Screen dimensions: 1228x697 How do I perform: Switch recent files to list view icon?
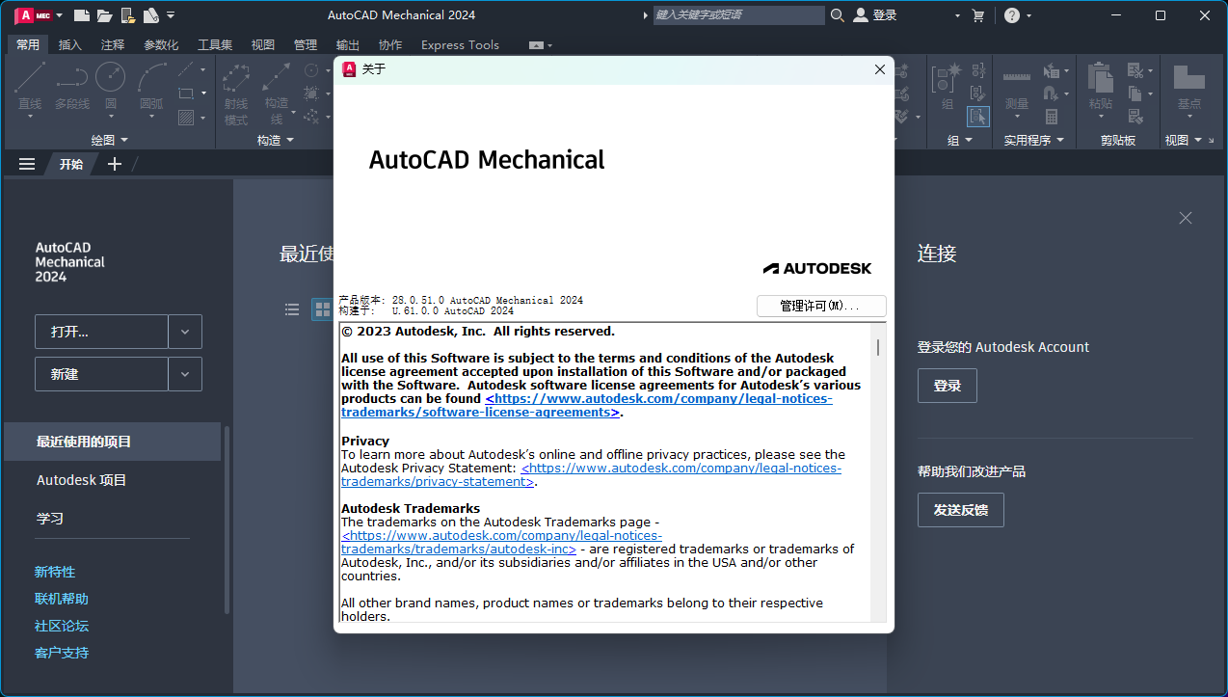[x=292, y=309]
